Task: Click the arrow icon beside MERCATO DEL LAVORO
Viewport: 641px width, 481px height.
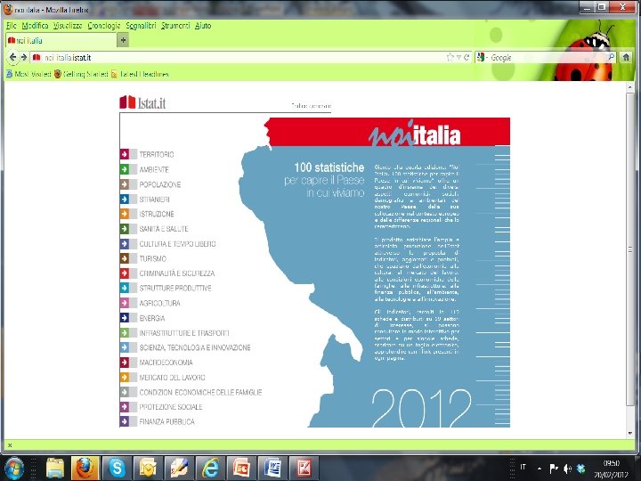Action: click(x=125, y=377)
